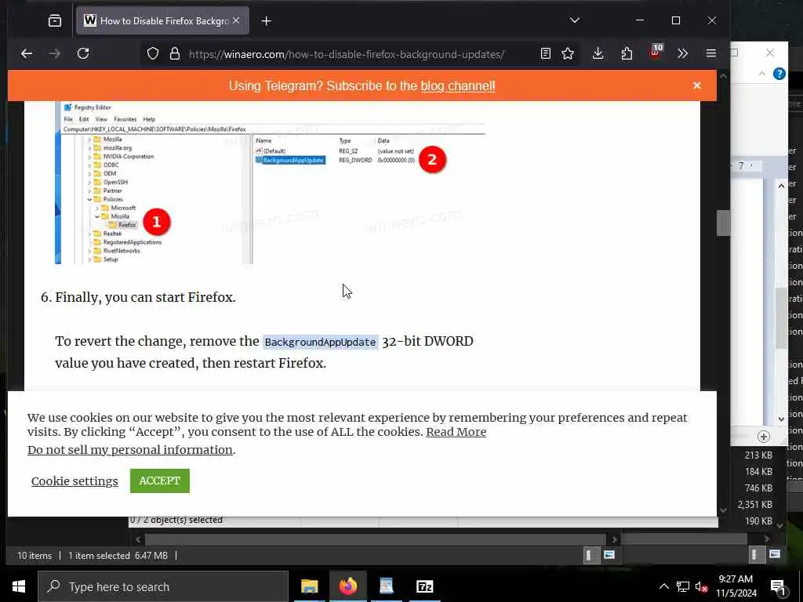Toggle reader view for this article
Screen dimensions: 803x602
pos(546,53)
